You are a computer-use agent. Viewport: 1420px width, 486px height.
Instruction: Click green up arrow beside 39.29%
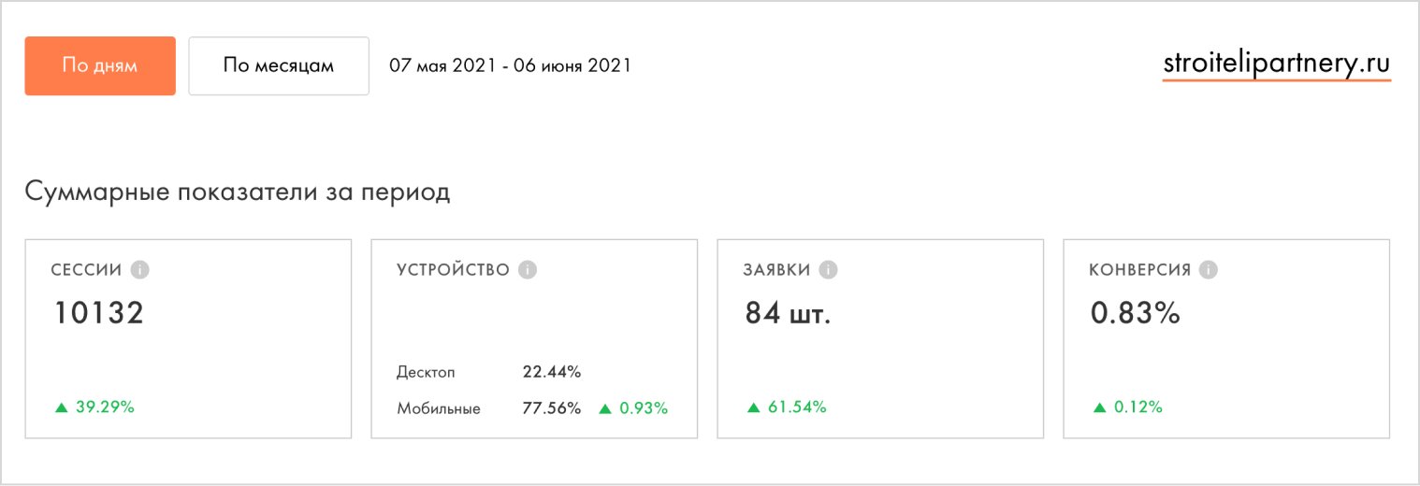pos(62,407)
